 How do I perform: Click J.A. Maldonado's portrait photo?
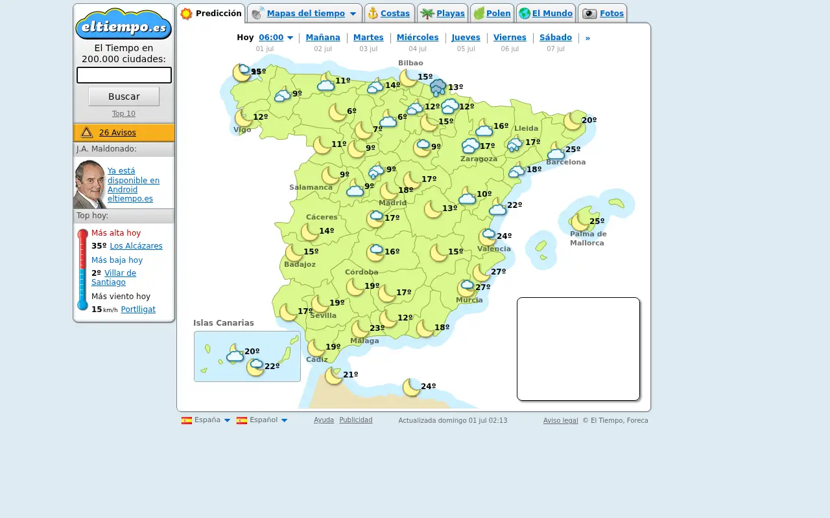click(x=89, y=184)
